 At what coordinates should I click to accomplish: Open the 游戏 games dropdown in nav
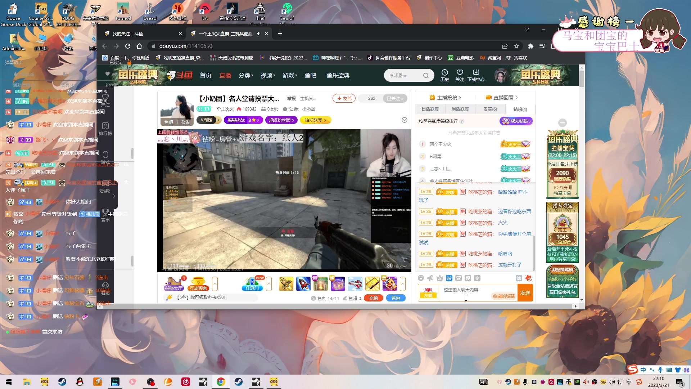point(290,75)
